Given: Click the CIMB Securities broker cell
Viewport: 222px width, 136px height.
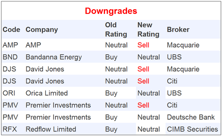Looking at the screenshot, I should (192, 129).
